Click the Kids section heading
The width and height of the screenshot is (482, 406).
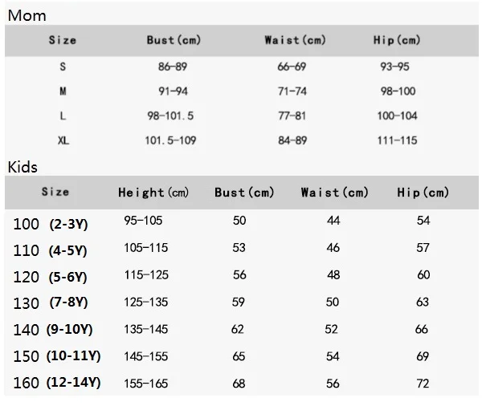coord(23,167)
